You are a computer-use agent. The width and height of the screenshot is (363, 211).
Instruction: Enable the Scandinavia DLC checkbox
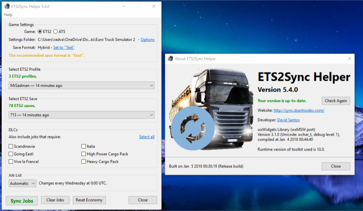pos(11,146)
